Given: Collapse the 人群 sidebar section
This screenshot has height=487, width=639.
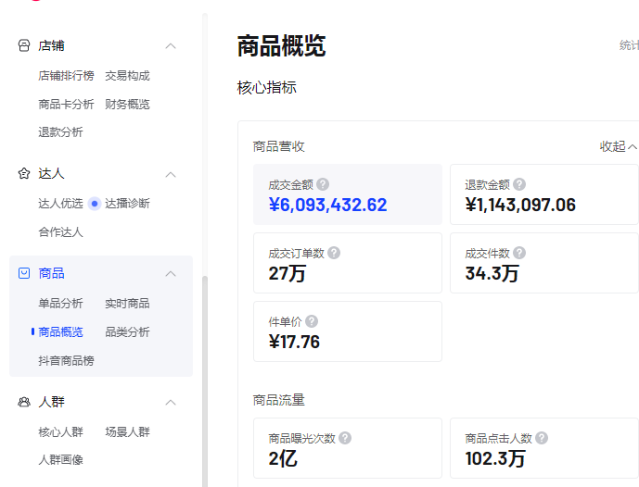Looking at the screenshot, I should pos(171,402).
